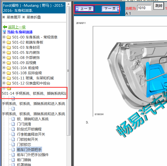This screenshot has height=166, width=167.
Task: Open the 门锁控制开关 document
Action: (28, 139)
